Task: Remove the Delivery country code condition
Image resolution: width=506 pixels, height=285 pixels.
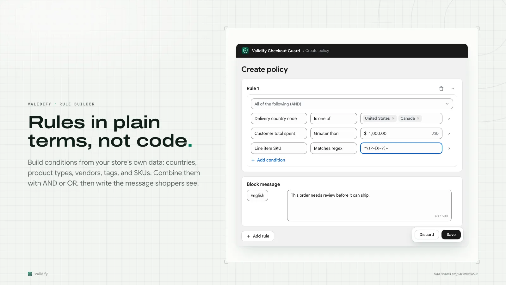Action: tap(449, 119)
